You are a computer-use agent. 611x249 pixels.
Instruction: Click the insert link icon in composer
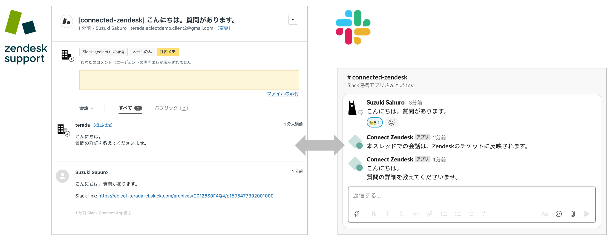pyautogui.click(x=430, y=214)
